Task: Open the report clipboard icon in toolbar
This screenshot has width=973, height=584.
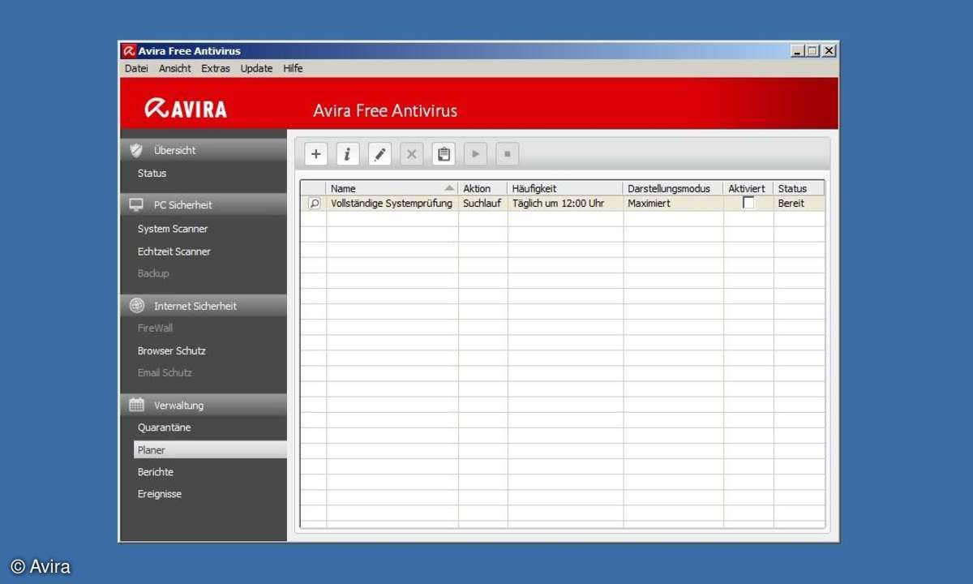Action: point(444,154)
